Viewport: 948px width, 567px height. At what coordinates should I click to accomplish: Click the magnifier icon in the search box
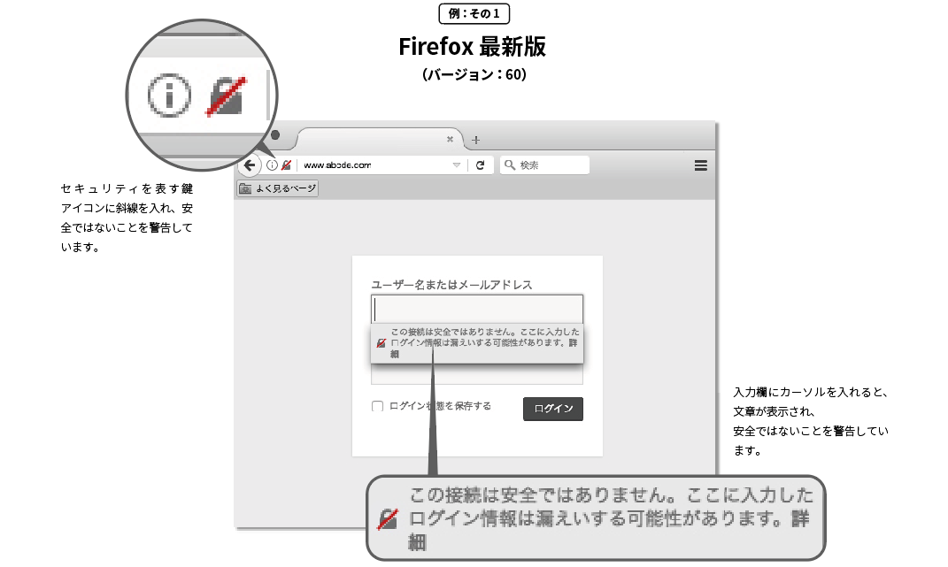click(510, 165)
